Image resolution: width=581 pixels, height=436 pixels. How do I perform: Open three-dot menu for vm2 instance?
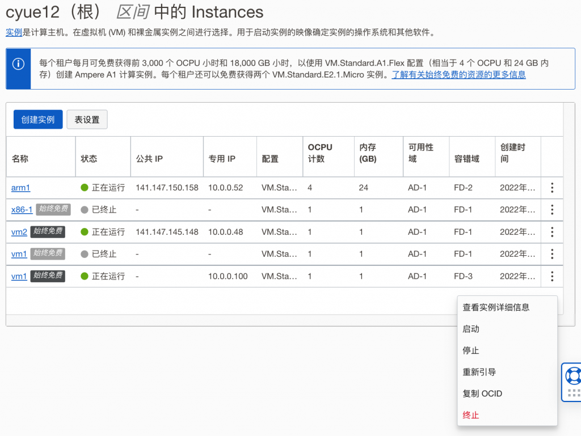click(552, 232)
